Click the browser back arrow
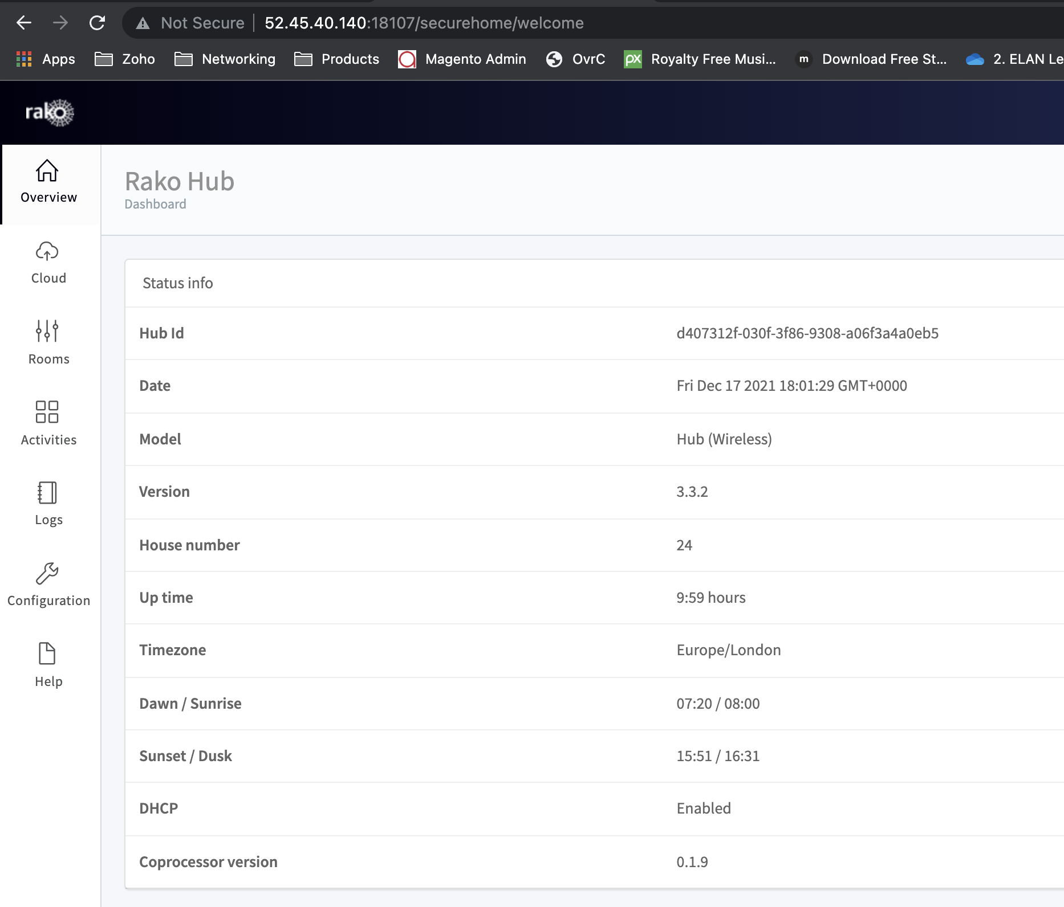This screenshot has width=1064, height=907. 24,23
